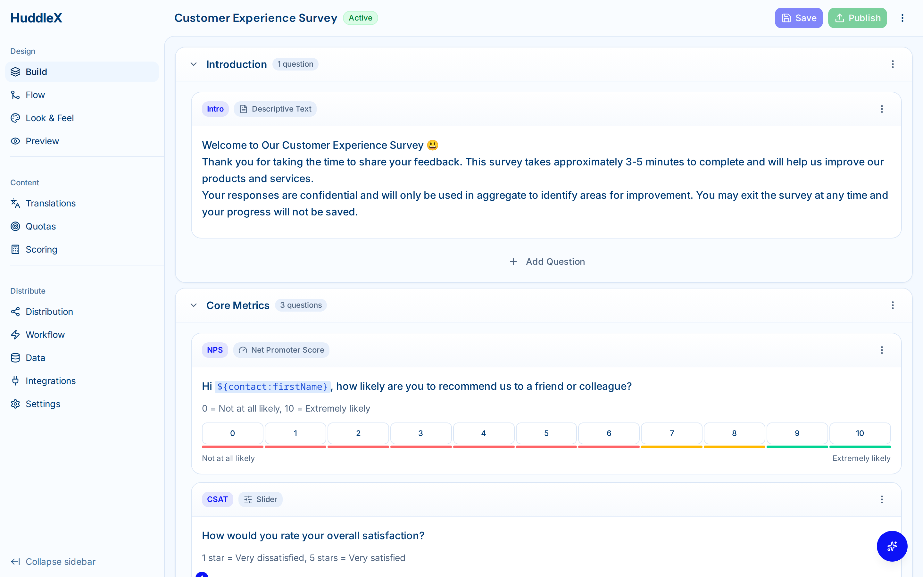Click the Settings gear icon

point(15,404)
